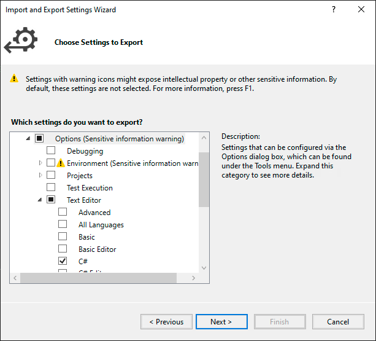This screenshot has width=376, height=341.
Task: Click the horizontal scrollbar right arrow
Action: click(193, 278)
